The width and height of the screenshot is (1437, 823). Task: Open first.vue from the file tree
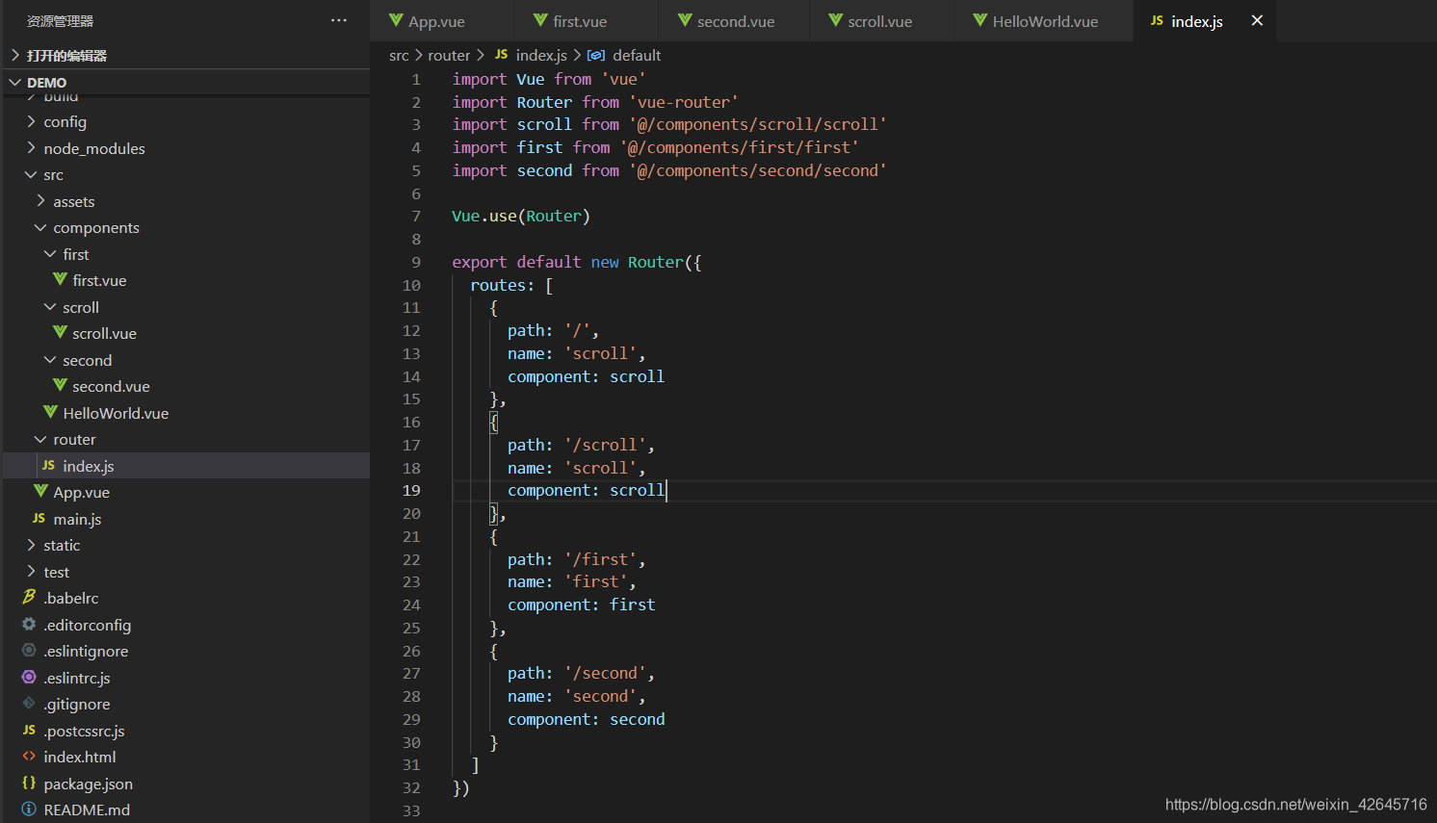[x=185, y=280]
